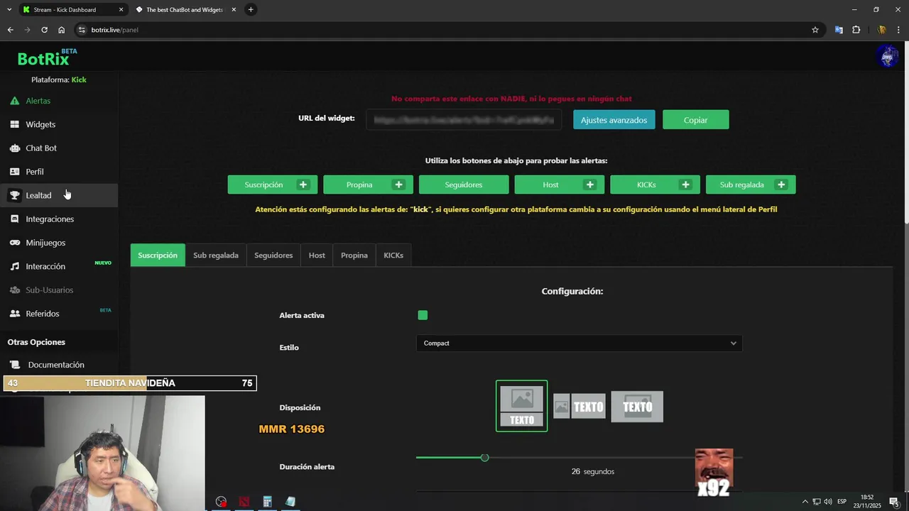The height and width of the screenshot is (511, 909).
Task: Open the browser tab search dropdown
Action: point(9,9)
